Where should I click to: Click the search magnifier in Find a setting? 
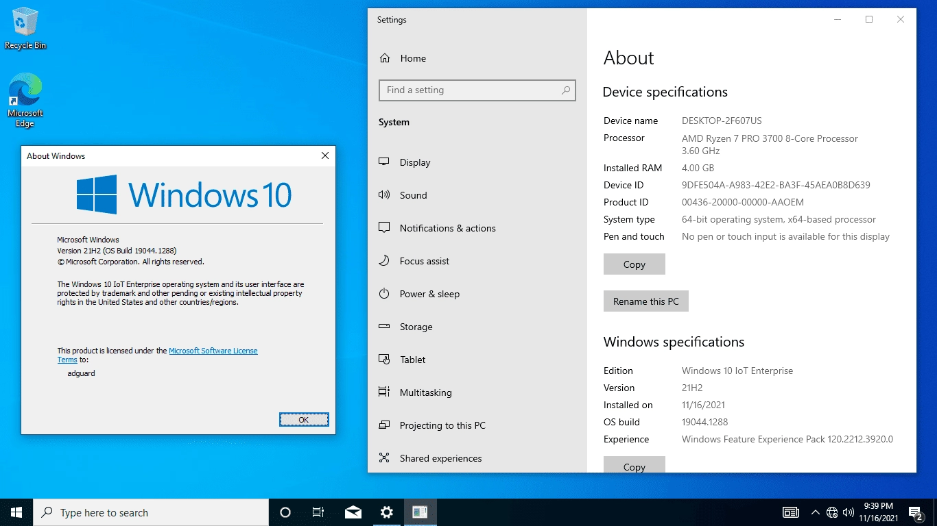tap(566, 90)
